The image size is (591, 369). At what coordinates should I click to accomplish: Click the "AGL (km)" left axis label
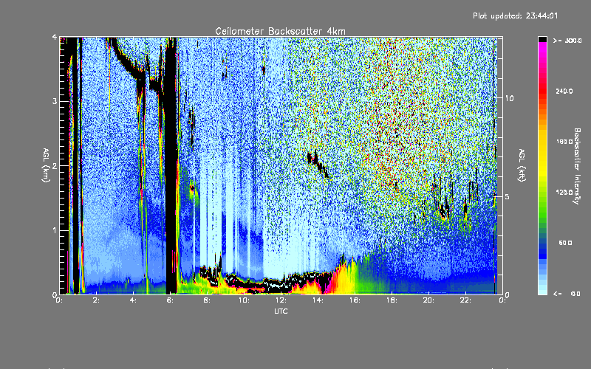click(x=46, y=165)
